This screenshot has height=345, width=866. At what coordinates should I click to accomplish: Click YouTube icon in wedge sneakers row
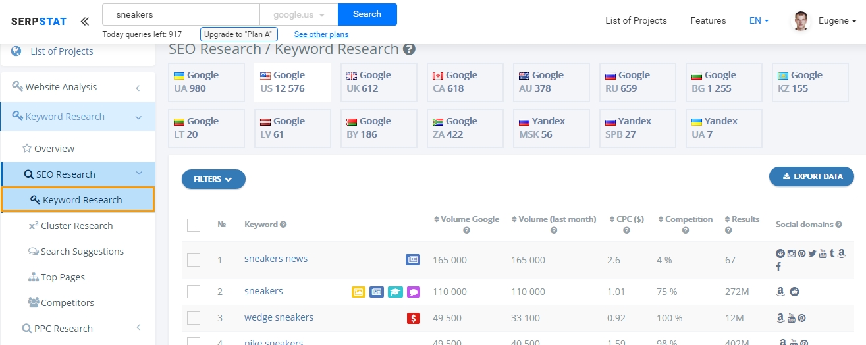(792, 319)
